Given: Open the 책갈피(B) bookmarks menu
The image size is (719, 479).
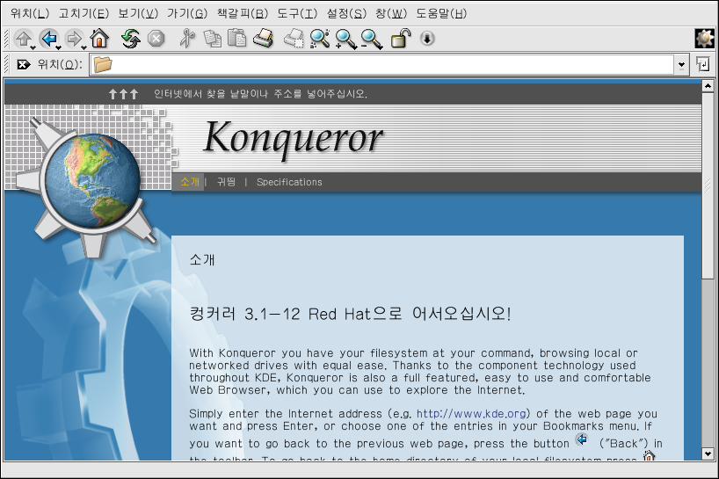Looking at the screenshot, I should pyautogui.click(x=242, y=13).
